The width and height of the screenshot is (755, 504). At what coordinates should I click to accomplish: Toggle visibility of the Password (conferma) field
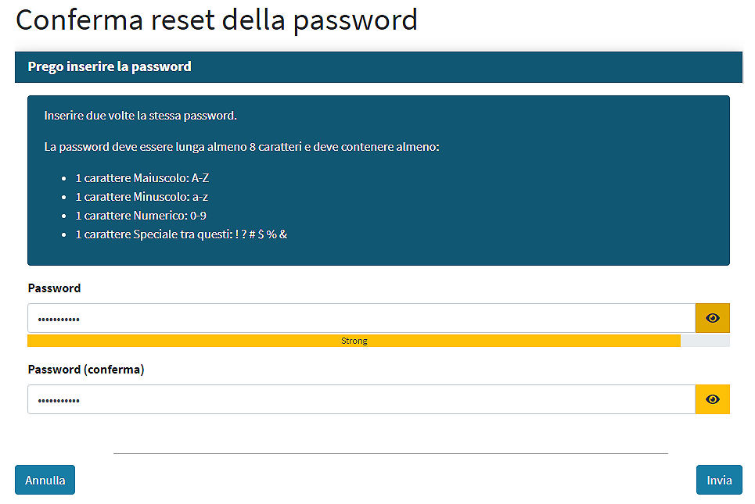point(712,399)
